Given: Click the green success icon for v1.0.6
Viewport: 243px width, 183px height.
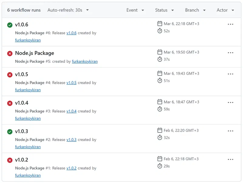Looking at the screenshot, I should tap(10, 25).
